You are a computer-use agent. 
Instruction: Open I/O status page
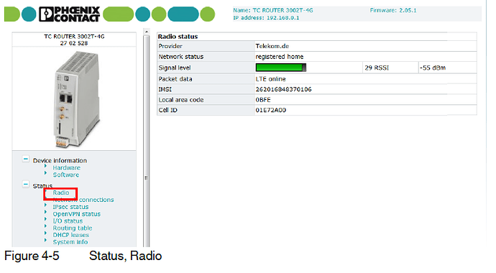68,221
